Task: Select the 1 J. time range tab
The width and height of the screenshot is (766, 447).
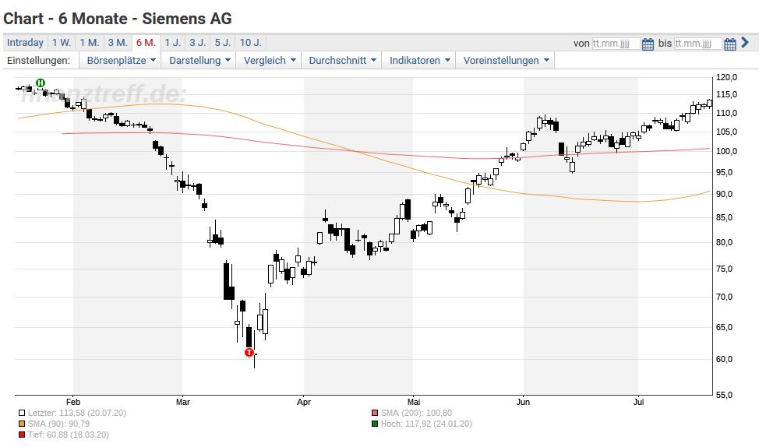Action: (172, 43)
